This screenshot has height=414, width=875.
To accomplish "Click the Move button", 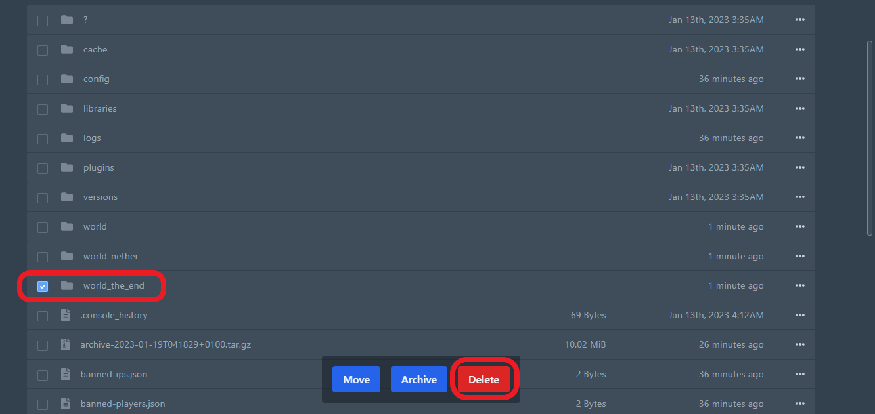I will click(356, 379).
